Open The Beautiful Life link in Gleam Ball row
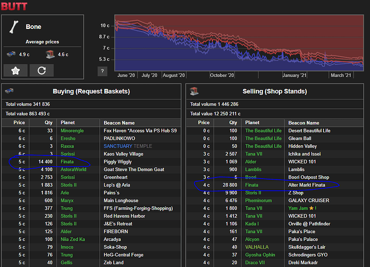 click(263, 138)
